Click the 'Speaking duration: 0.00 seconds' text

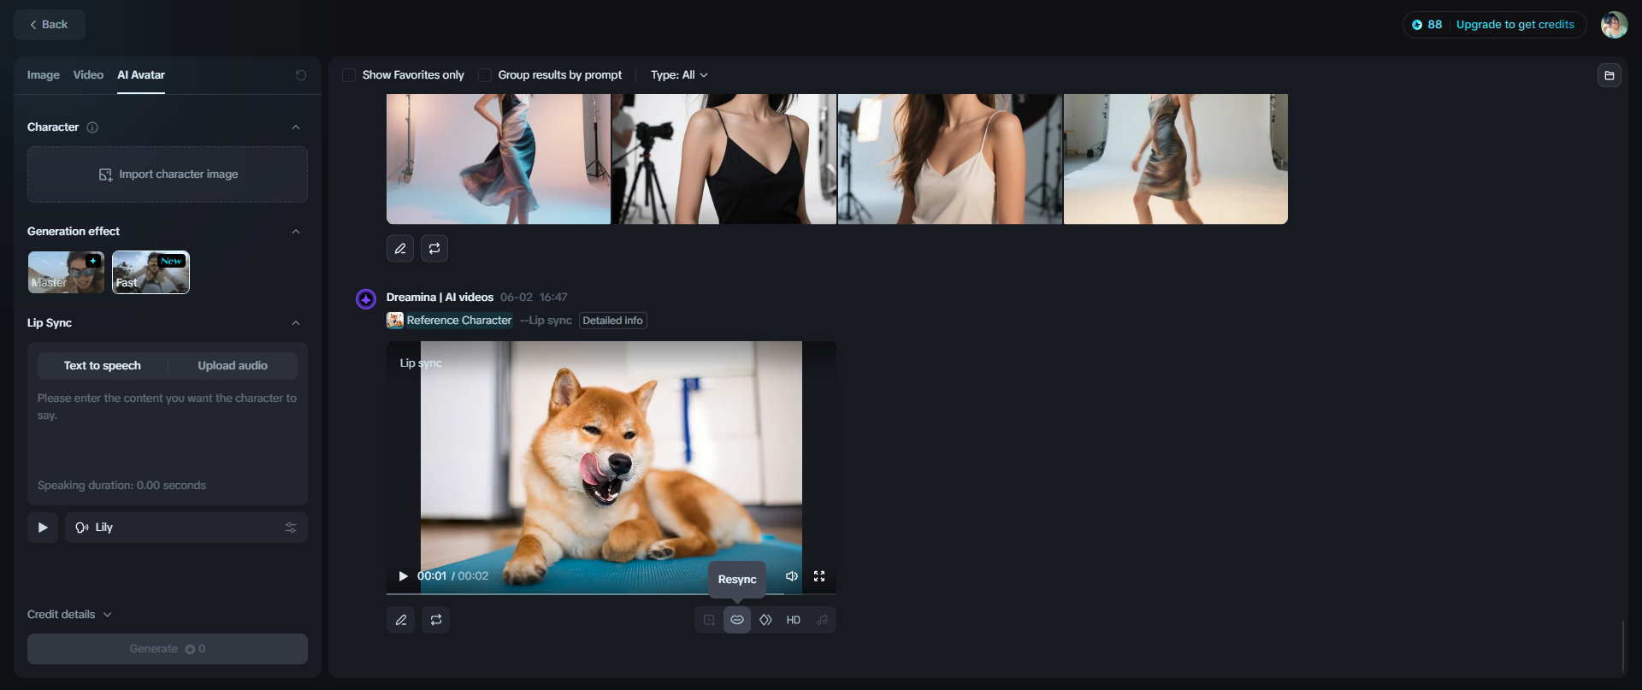pos(121,486)
